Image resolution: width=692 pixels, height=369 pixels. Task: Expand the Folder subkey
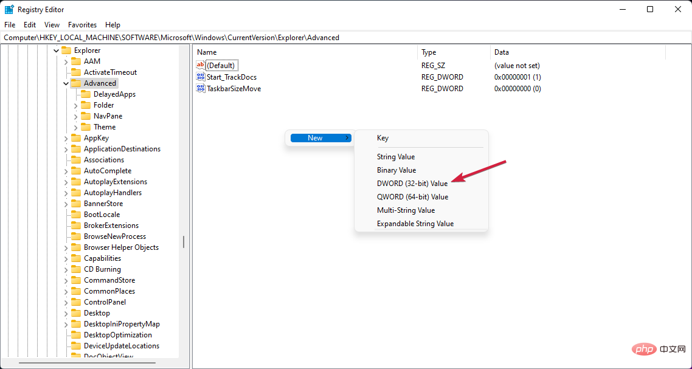pyautogui.click(x=75, y=105)
